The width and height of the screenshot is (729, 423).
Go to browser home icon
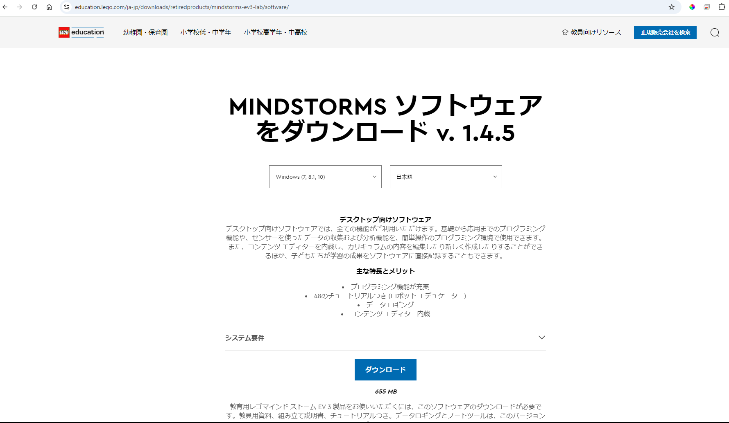point(49,7)
